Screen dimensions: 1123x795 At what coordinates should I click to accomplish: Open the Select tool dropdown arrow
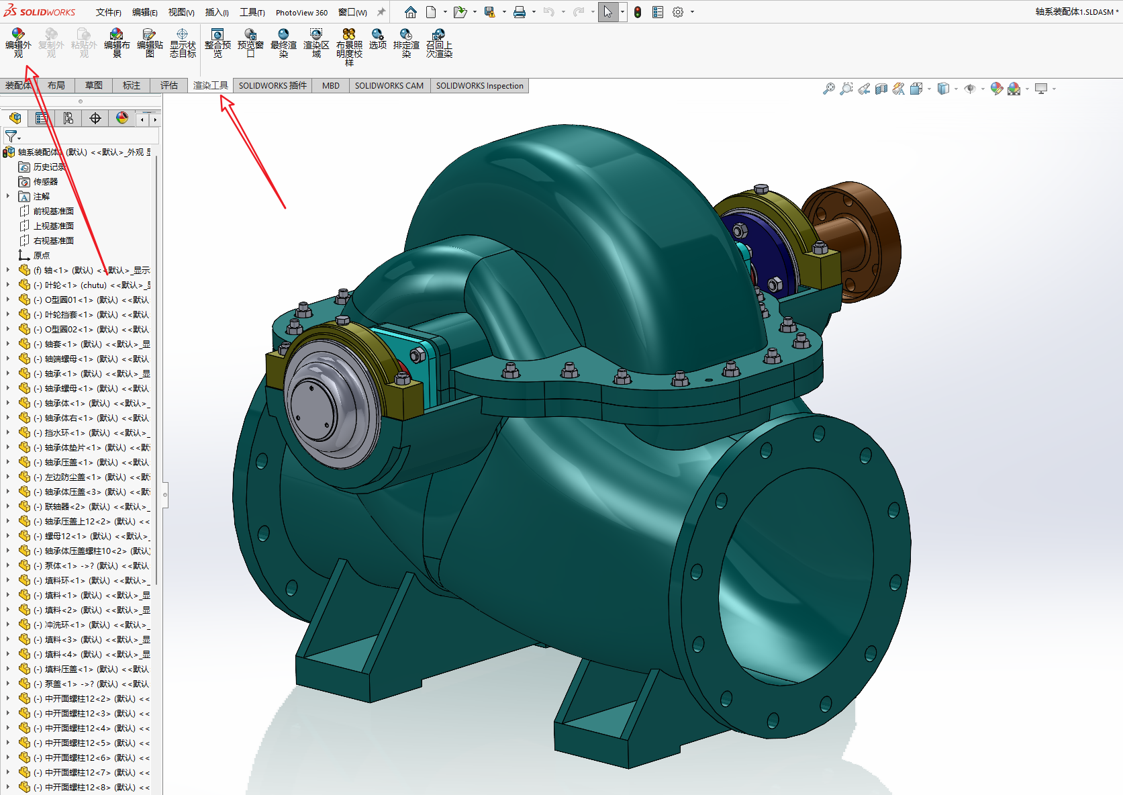point(623,12)
